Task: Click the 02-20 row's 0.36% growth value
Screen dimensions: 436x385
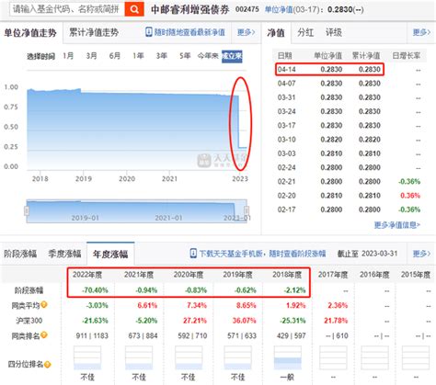Action: pos(410,196)
